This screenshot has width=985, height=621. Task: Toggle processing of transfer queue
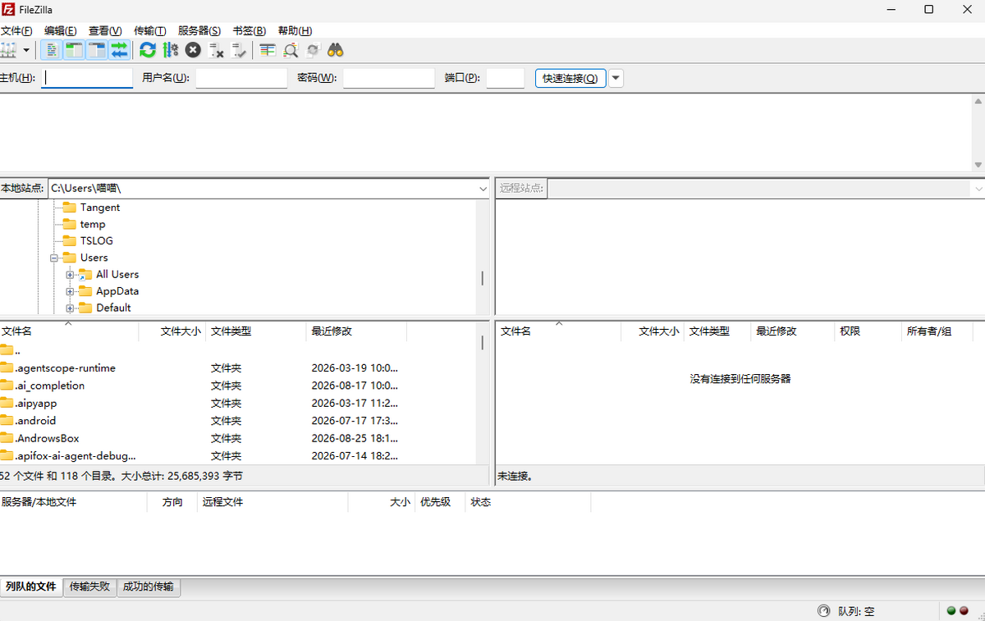pyautogui.click(x=170, y=50)
